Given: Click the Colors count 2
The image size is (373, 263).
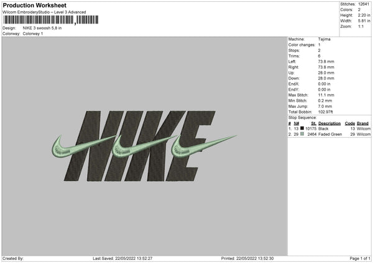Looking at the screenshot, I should (359, 10).
